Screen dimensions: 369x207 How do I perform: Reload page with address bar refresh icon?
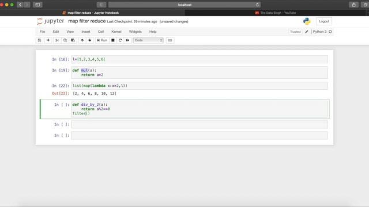[258, 5]
